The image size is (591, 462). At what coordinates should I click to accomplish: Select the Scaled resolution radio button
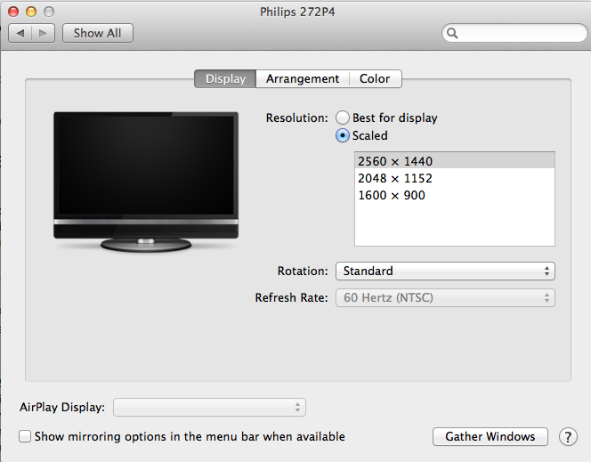coord(343,135)
